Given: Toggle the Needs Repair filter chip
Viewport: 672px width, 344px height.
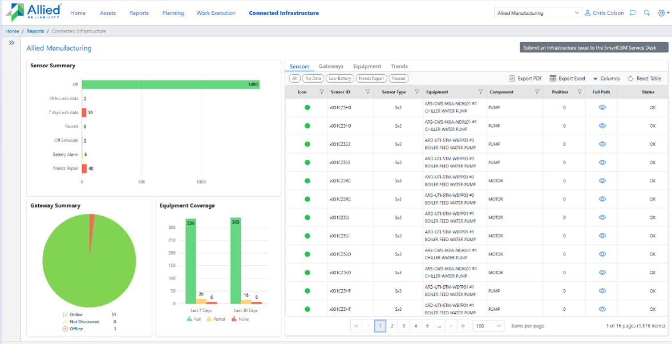Looking at the screenshot, I should [371, 78].
